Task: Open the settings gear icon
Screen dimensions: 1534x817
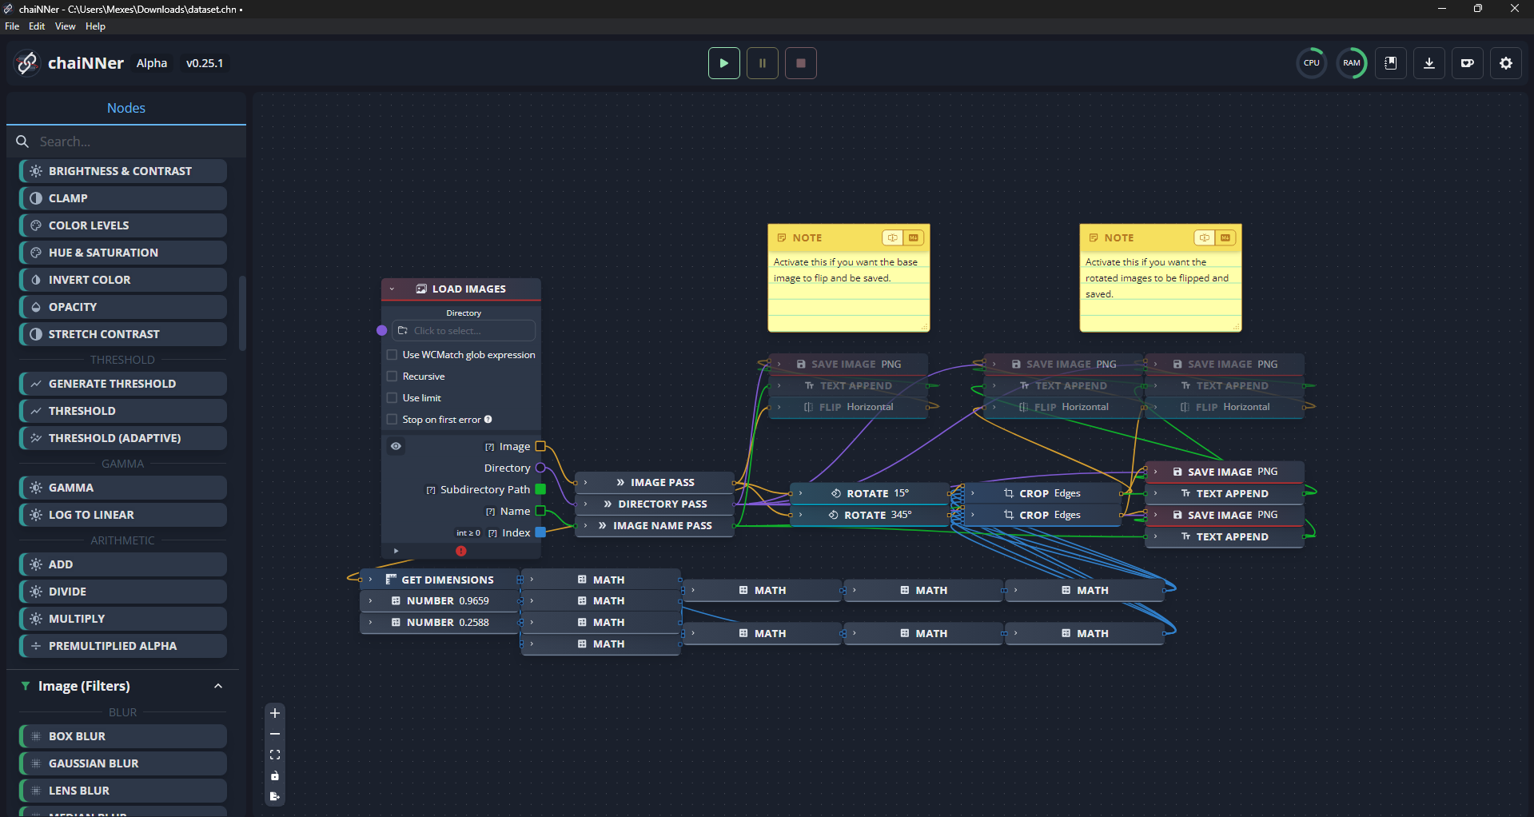Action: [x=1505, y=63]
